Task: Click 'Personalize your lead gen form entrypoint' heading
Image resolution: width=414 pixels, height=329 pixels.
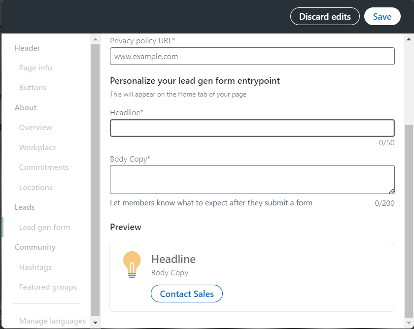Action: (195, 81)
